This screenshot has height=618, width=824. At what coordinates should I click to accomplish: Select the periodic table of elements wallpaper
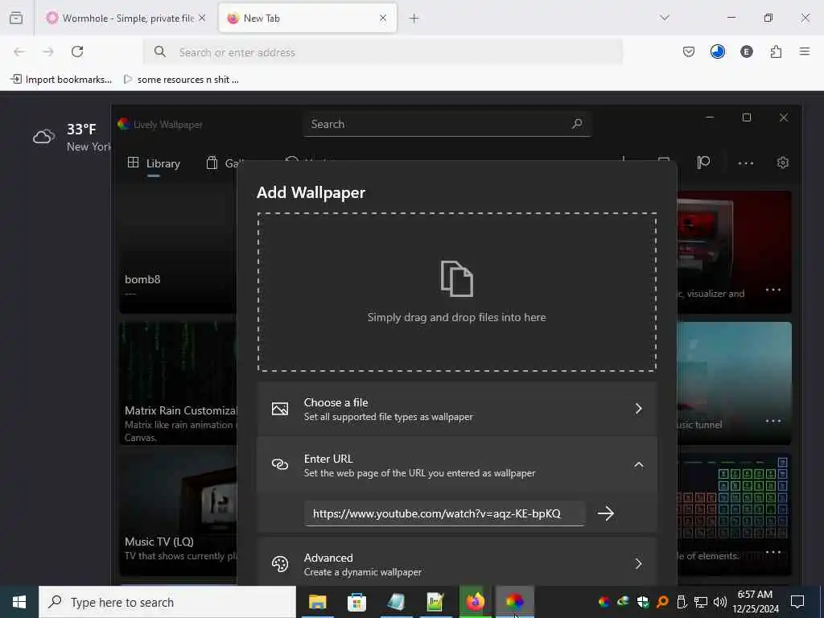[734, 515]
